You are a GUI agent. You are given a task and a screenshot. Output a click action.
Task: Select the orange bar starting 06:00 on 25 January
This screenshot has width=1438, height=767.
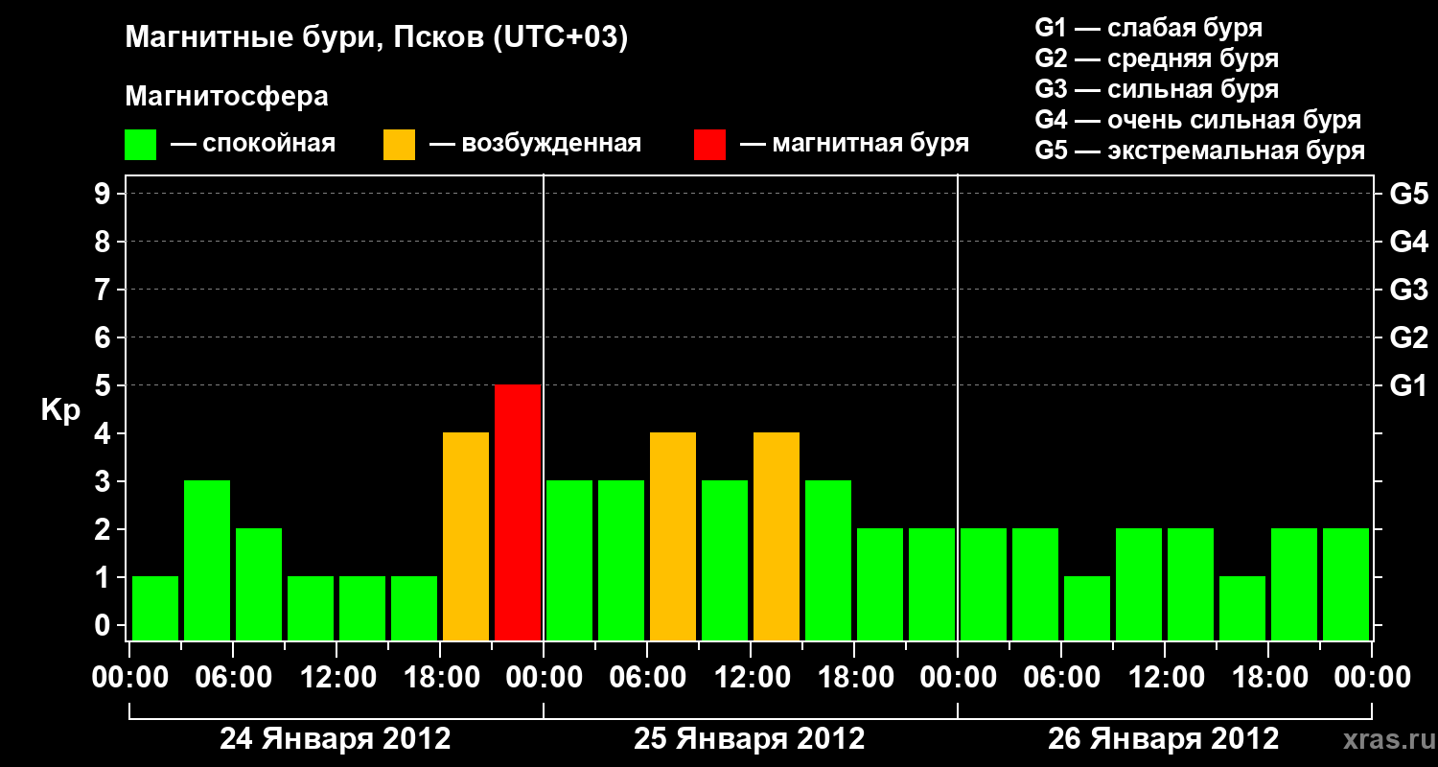673,537
